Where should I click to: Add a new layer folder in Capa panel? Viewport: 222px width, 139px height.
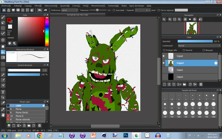coord(184,84)
